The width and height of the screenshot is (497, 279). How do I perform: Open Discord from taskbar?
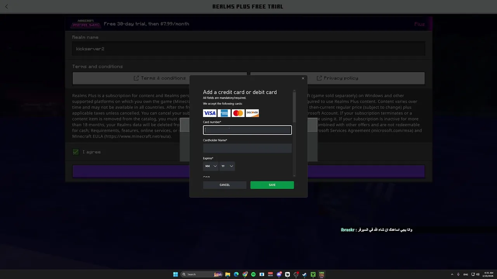coord(279,274)
